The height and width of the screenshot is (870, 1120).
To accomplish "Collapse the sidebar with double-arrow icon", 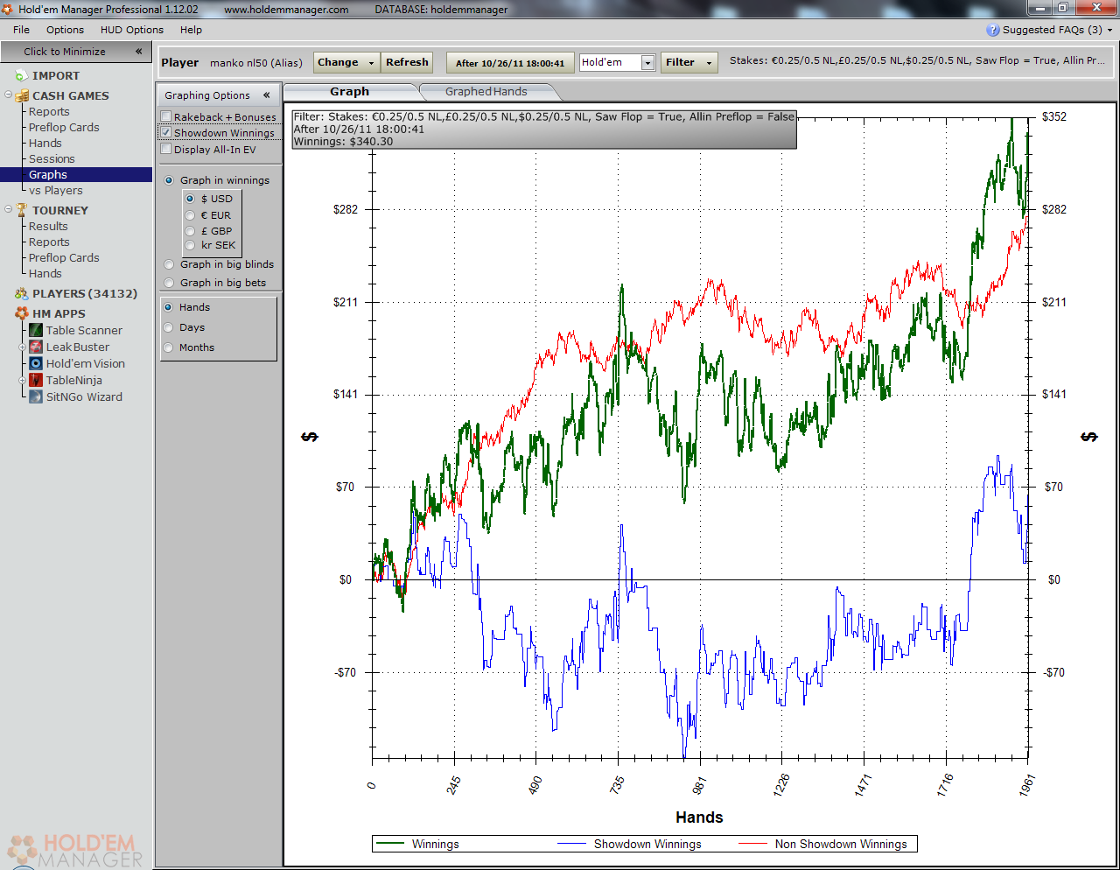I will point(138,52).
